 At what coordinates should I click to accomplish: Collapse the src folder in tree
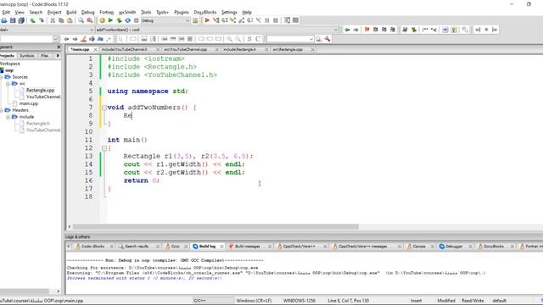[x=8, y=84]
